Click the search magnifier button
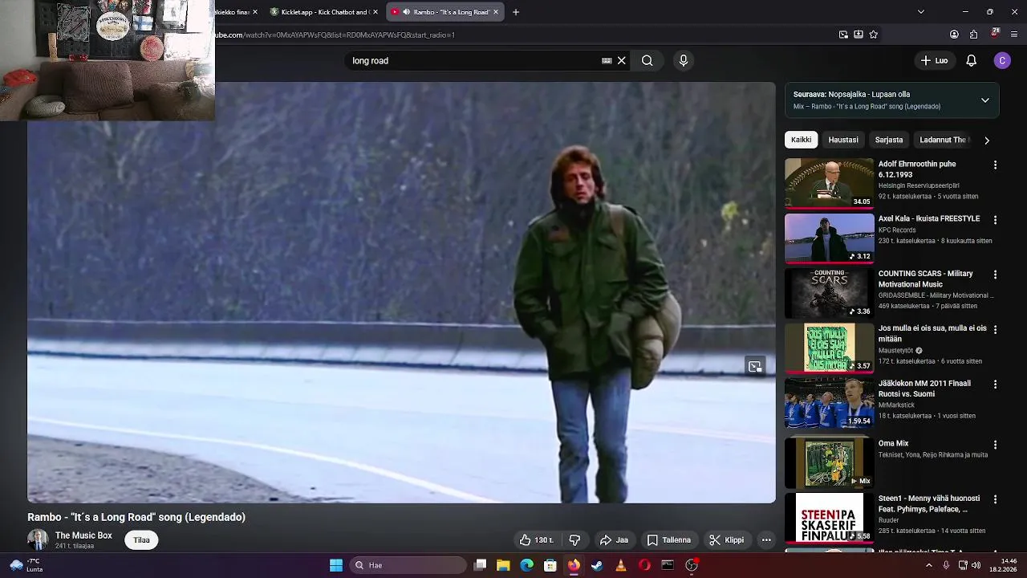Image resolution: width=1027 pixels, height=578 pixels. tap(647, 60)
